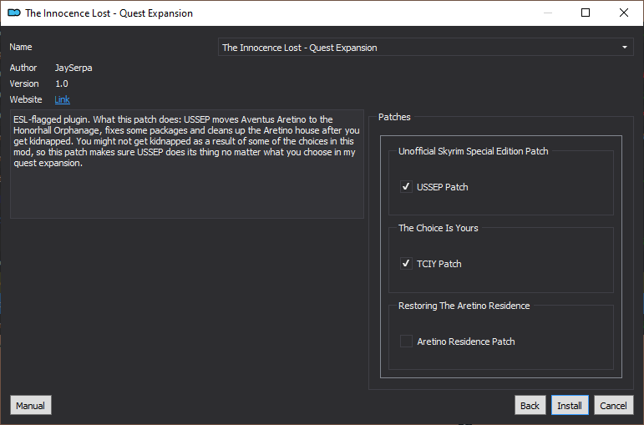
Task: Open the mod name combo box field
Action: click(425, 48)
